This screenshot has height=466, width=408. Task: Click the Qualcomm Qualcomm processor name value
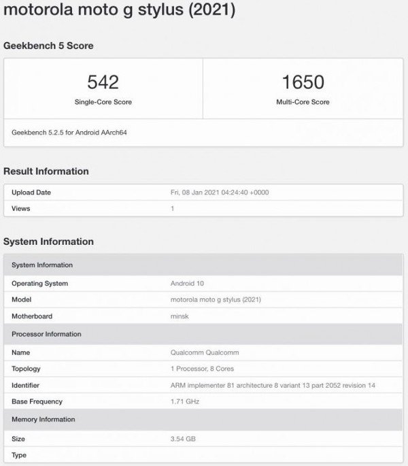(205, 352)
